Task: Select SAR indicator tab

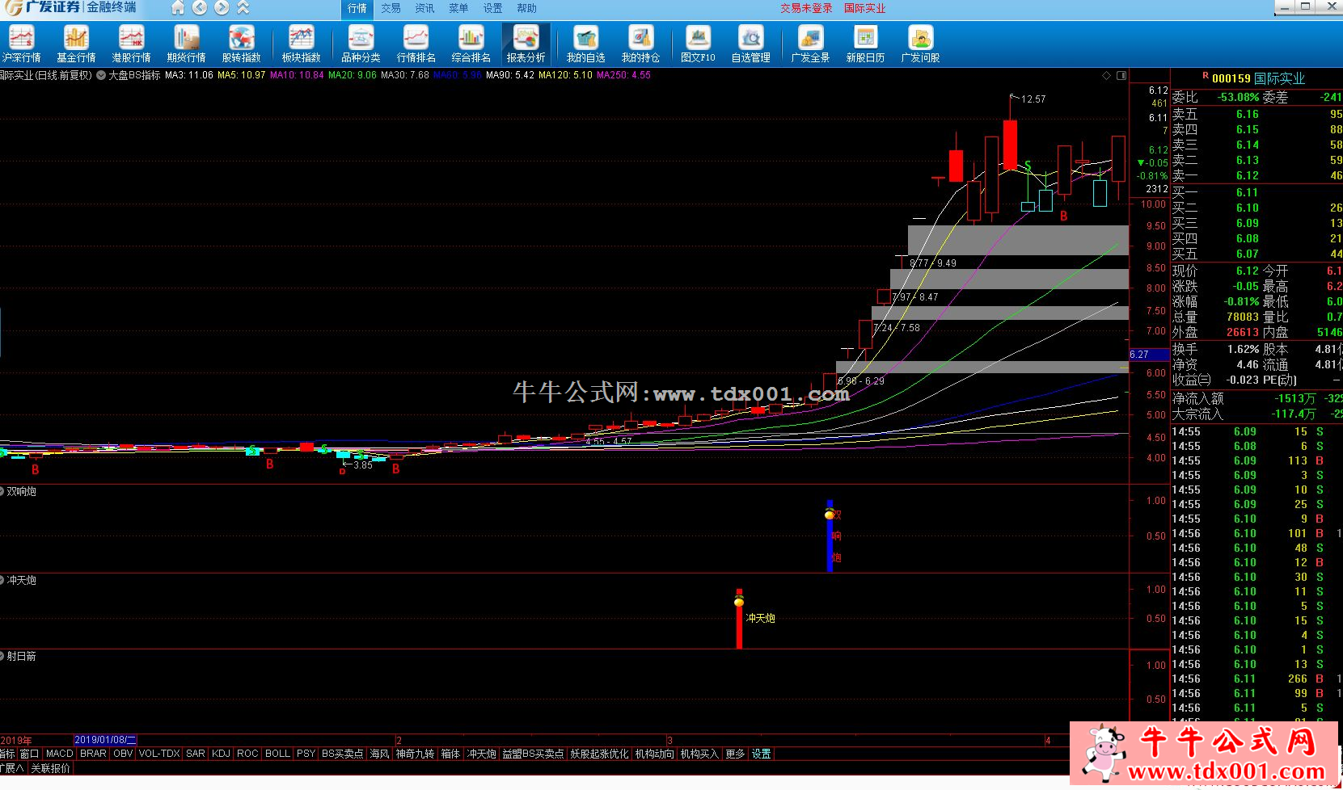Action: [x=196, y=754]
